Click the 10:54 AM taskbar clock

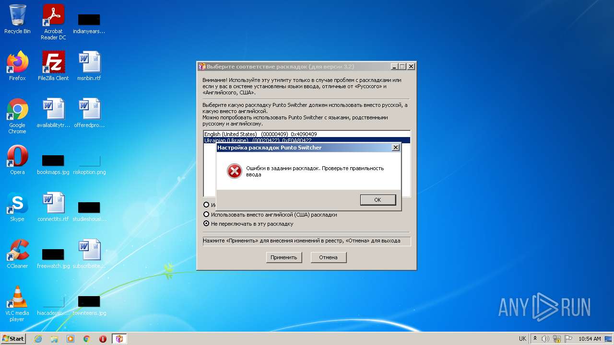click(x=590, y=339)
